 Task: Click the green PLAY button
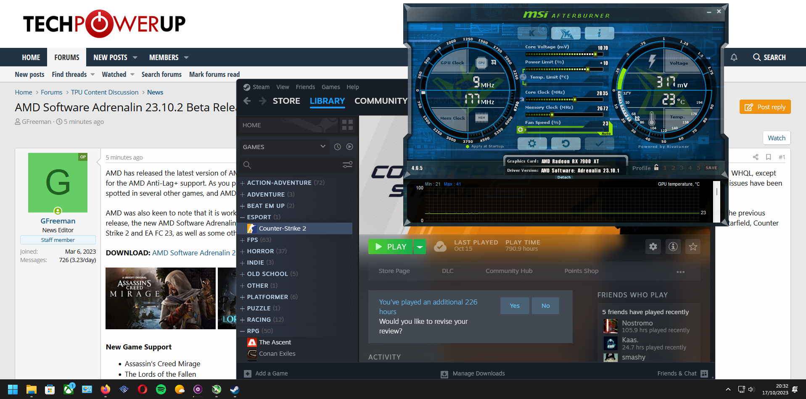tap(391, 247)
